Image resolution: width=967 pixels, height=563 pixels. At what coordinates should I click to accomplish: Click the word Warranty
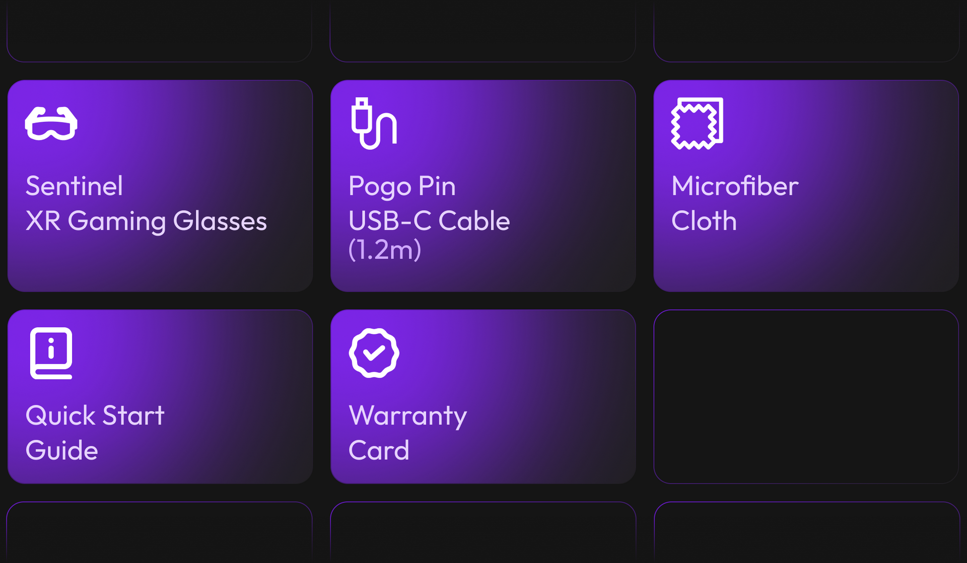[x=407, y=416]
